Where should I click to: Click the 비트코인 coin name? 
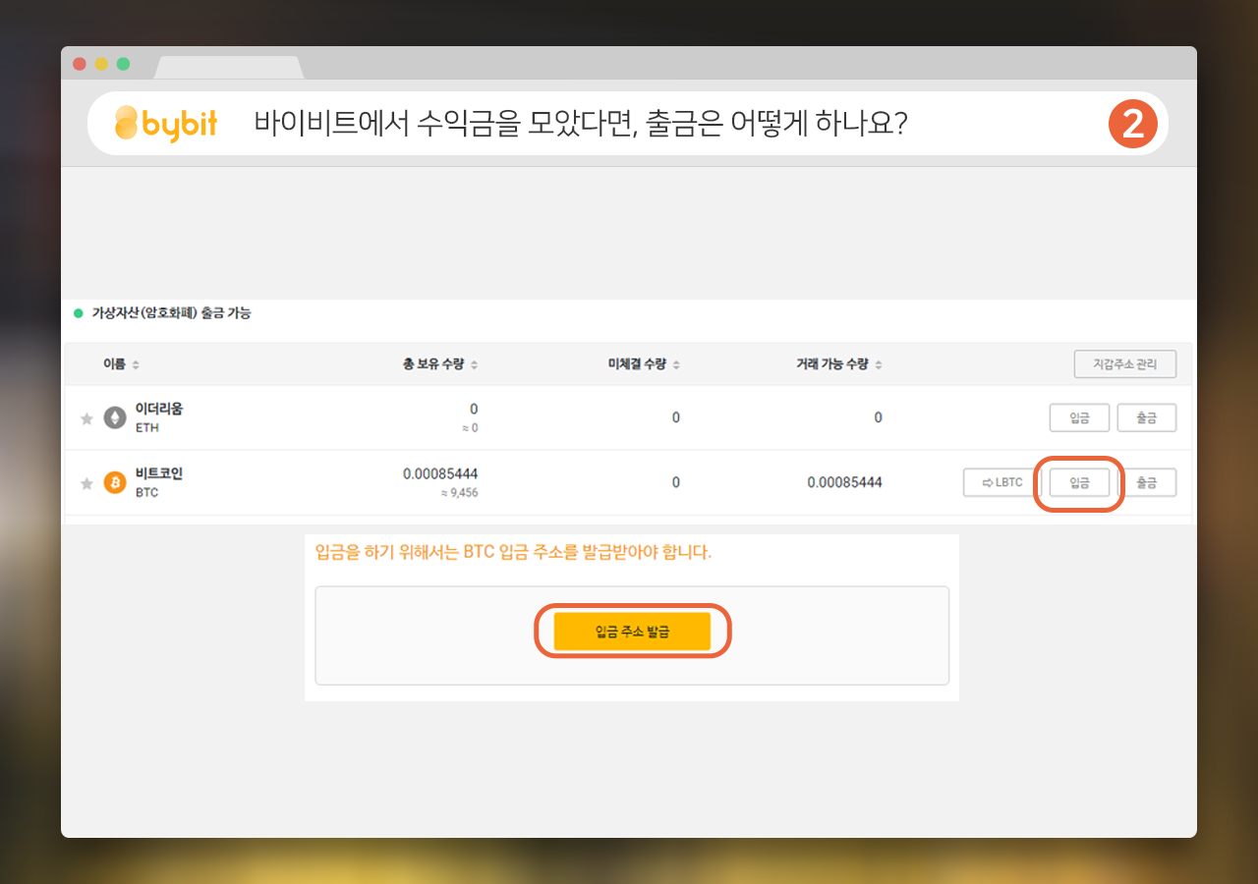click(159, 473)
